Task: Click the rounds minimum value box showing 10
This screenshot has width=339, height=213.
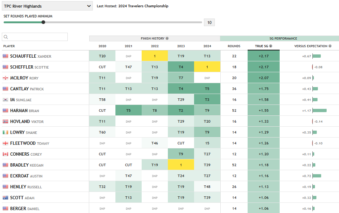Action: 209,22
